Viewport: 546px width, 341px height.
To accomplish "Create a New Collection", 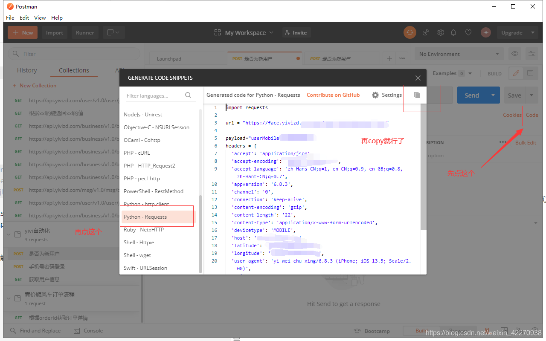I will pos(35,86).
